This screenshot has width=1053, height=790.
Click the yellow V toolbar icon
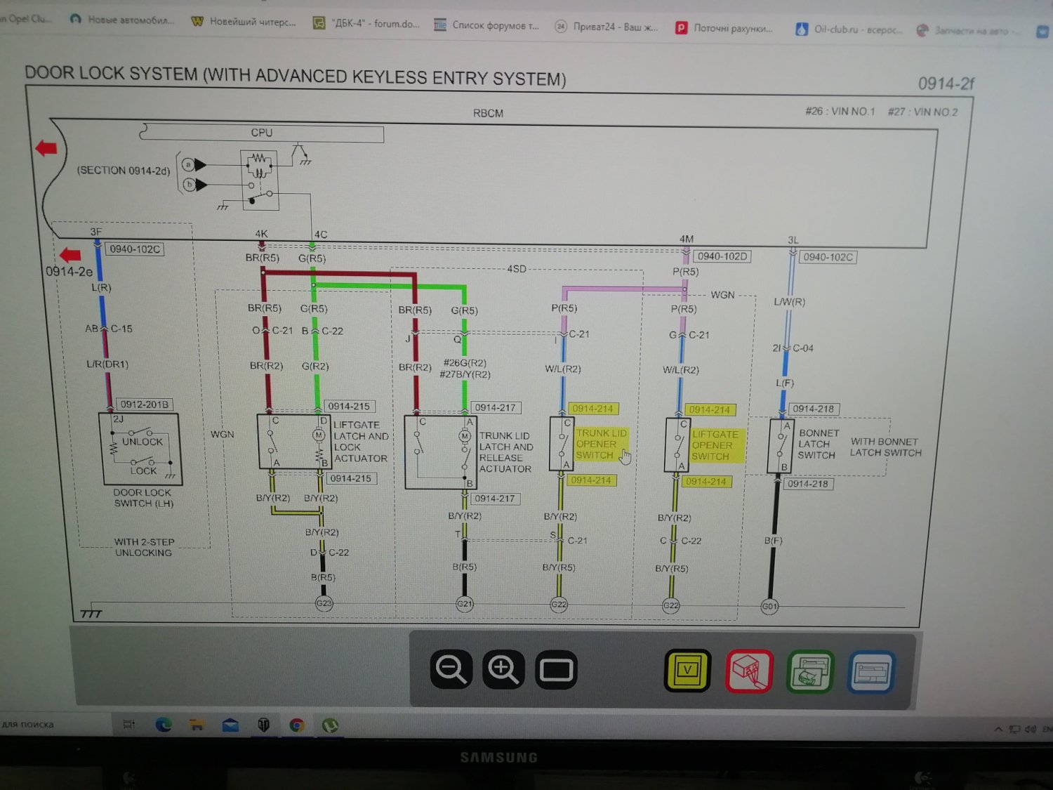coord(687,670)
